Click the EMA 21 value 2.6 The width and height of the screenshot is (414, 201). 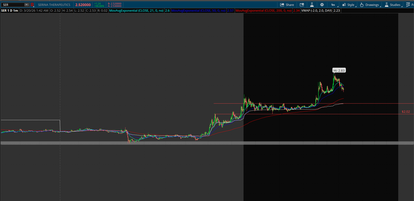click(167, 11)
